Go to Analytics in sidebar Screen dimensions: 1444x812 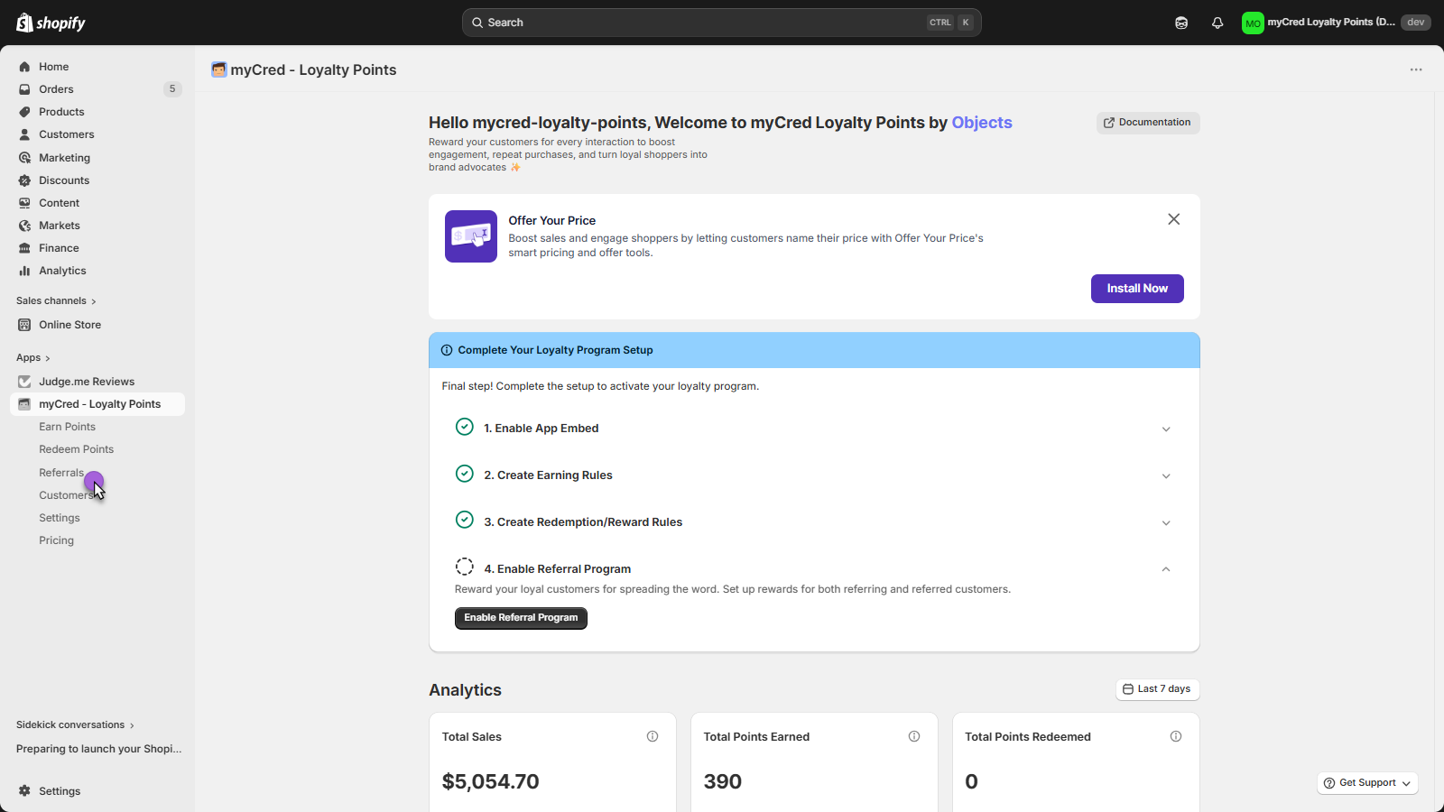pyautogui.click(x=62, y=271)
